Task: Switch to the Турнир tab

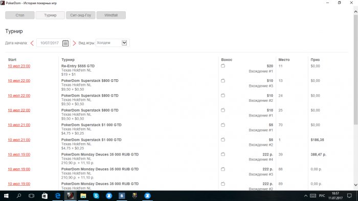Action: coord(50,15)
